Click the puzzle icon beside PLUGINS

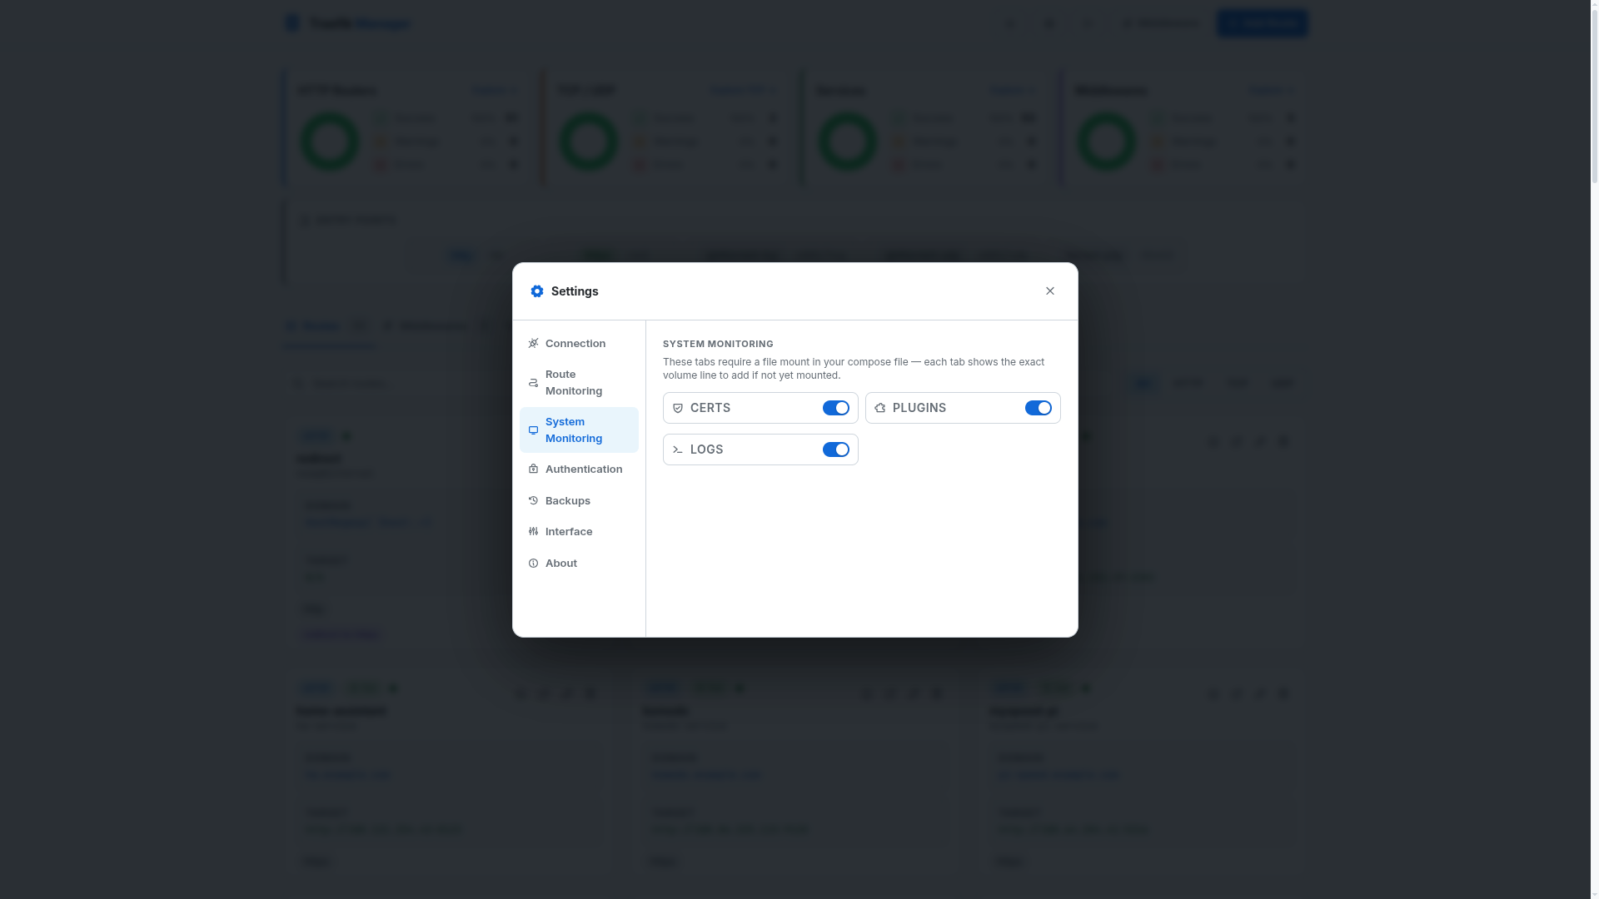coord(880,408)
